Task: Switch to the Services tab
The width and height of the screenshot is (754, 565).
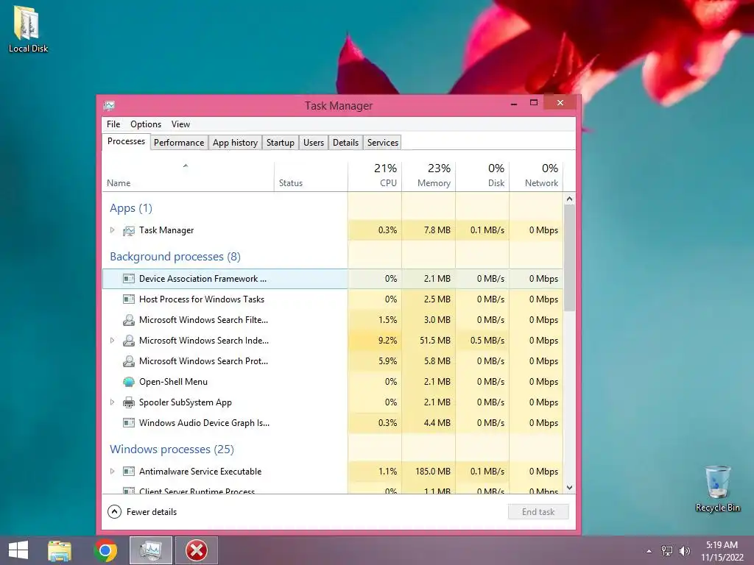Action: [383, 143]
